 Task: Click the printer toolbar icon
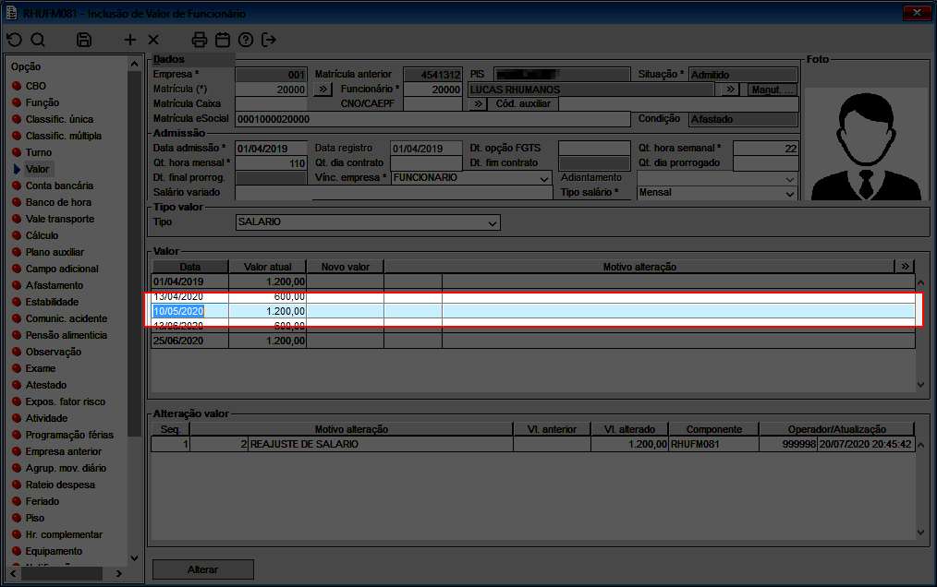click(199, 40)
